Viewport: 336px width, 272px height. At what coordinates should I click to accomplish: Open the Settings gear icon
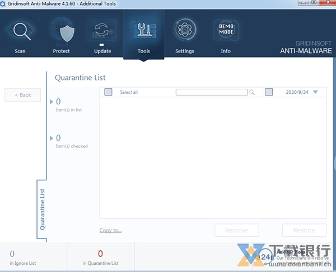coord(185,30)
